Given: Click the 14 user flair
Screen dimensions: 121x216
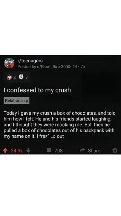Looking at the screenshot, I should pyautogui.click(x=75, y=67).
